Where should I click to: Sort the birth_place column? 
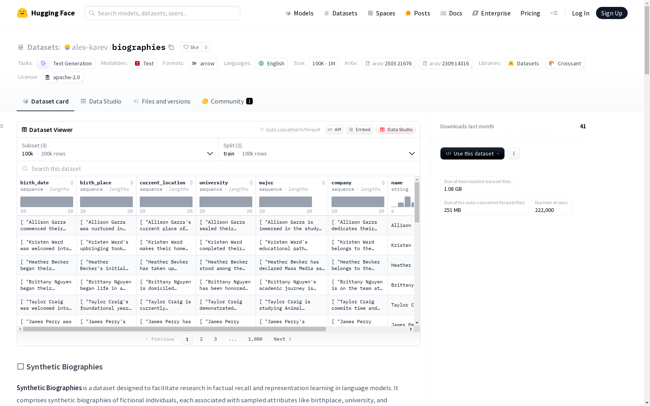[132, 183]
